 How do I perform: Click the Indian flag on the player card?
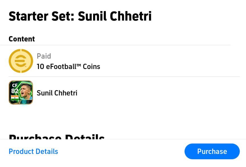click(x=15, y=98)
